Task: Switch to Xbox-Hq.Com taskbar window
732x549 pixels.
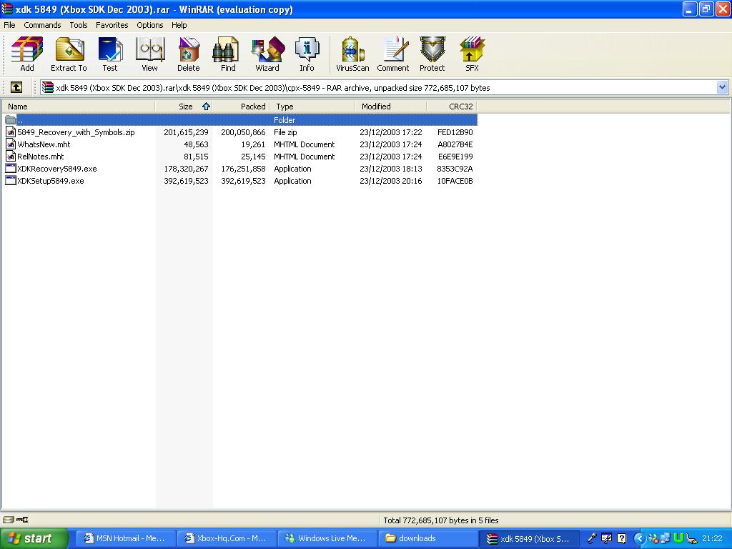Action: click(x=227, y=538)
